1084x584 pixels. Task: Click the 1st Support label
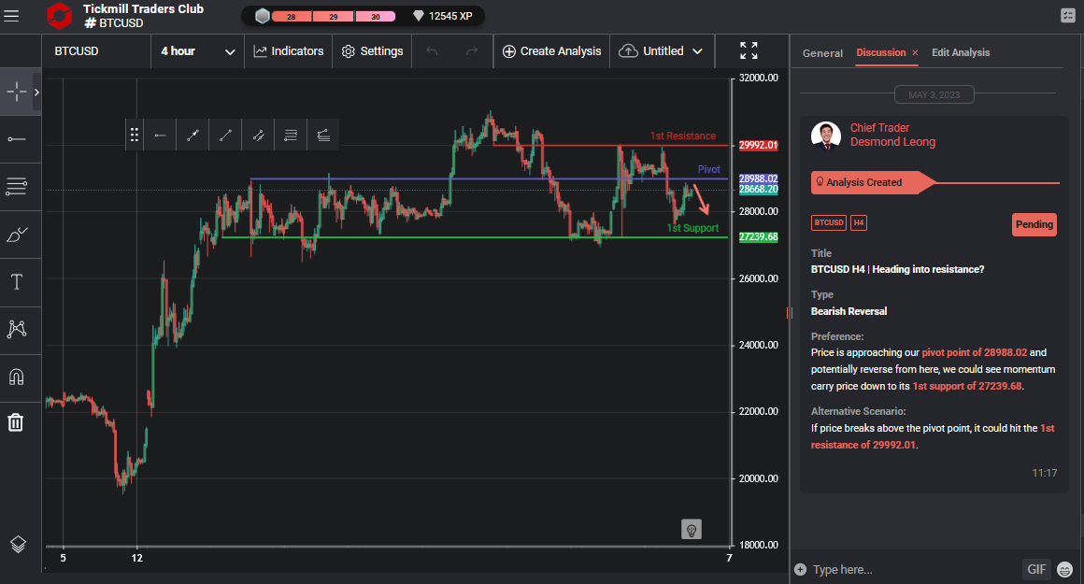click(692, 228)
